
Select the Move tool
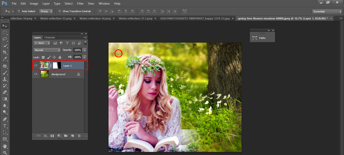tap(5, 26)
